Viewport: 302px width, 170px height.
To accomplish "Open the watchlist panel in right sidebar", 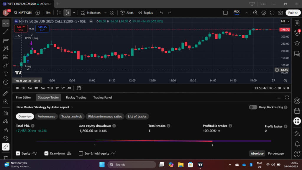I will click(297, 23).
